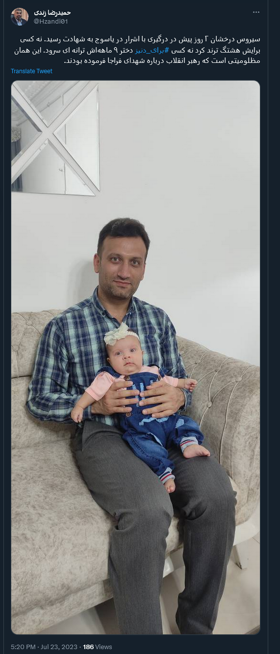
Task: Select empty tweet header space beside the name
Action: tap(162, 16)
